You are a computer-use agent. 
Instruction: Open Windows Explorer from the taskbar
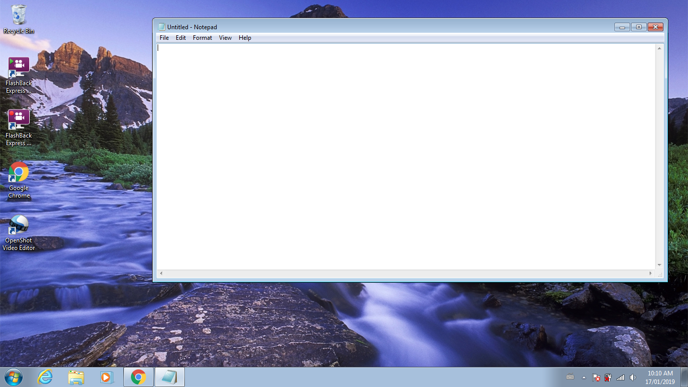(76, 376)
